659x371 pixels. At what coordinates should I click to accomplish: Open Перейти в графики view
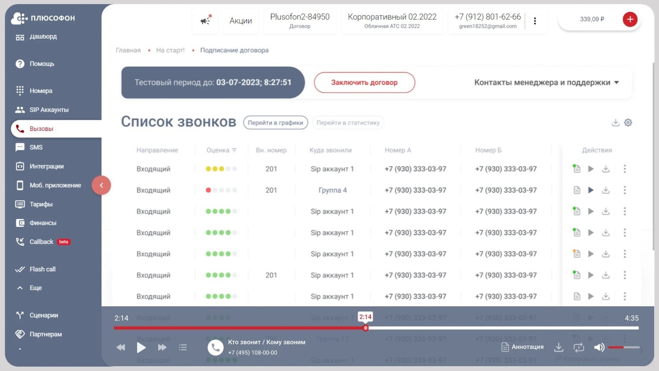[x=275, y=122]
